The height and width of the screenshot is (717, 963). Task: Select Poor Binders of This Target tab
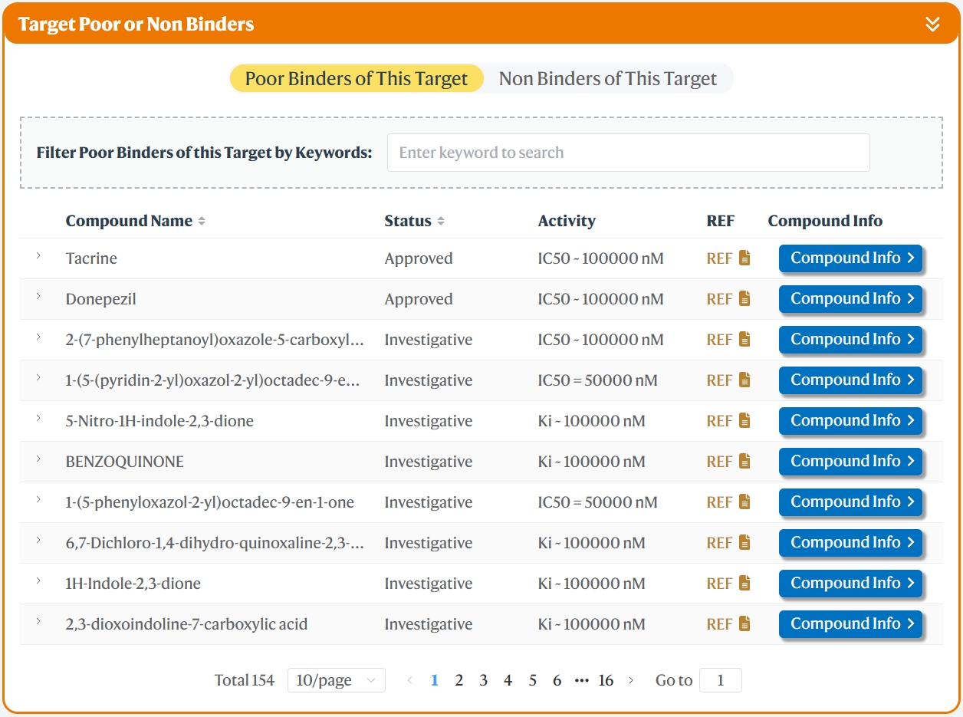coord(357,78)
